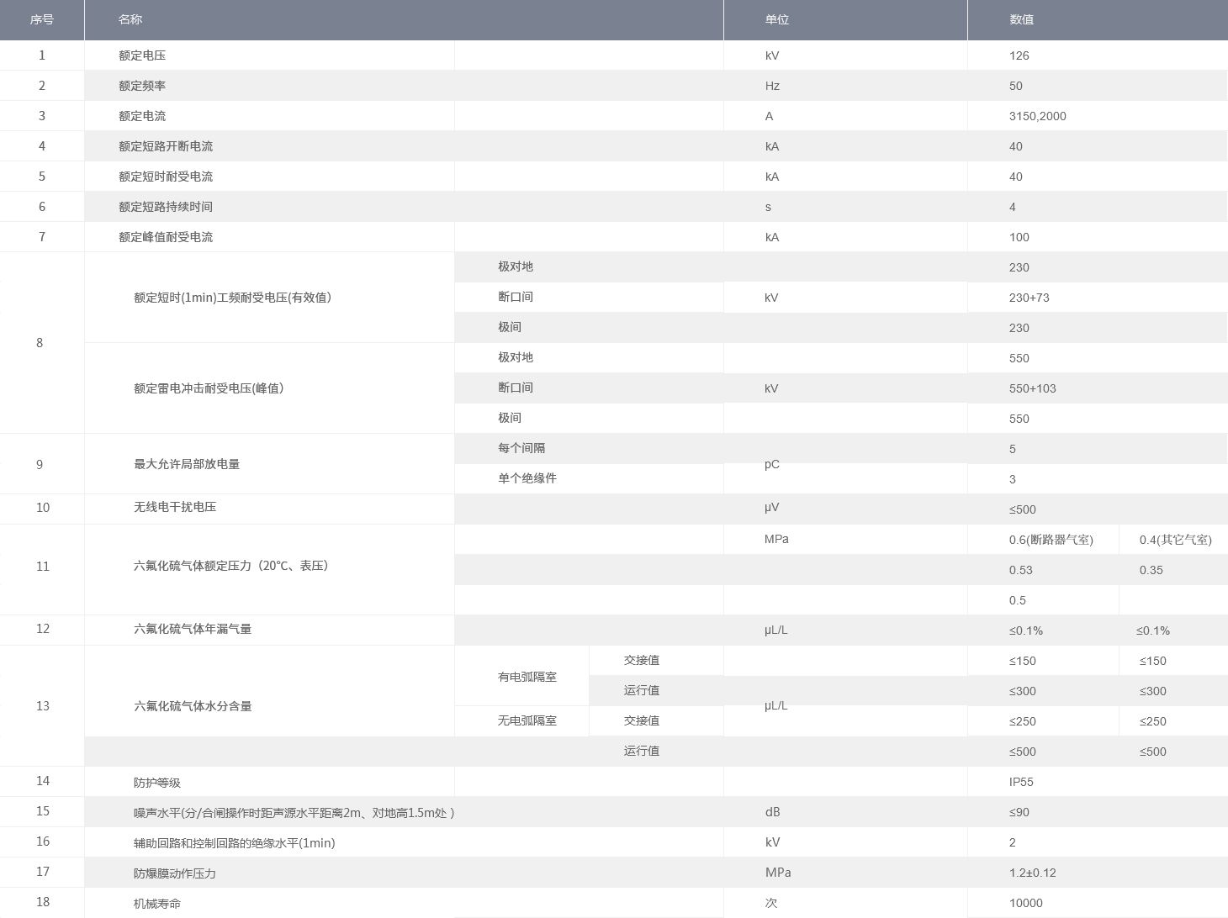
Task: Select the 额定电压 name cell
Action: click(142, 55)
